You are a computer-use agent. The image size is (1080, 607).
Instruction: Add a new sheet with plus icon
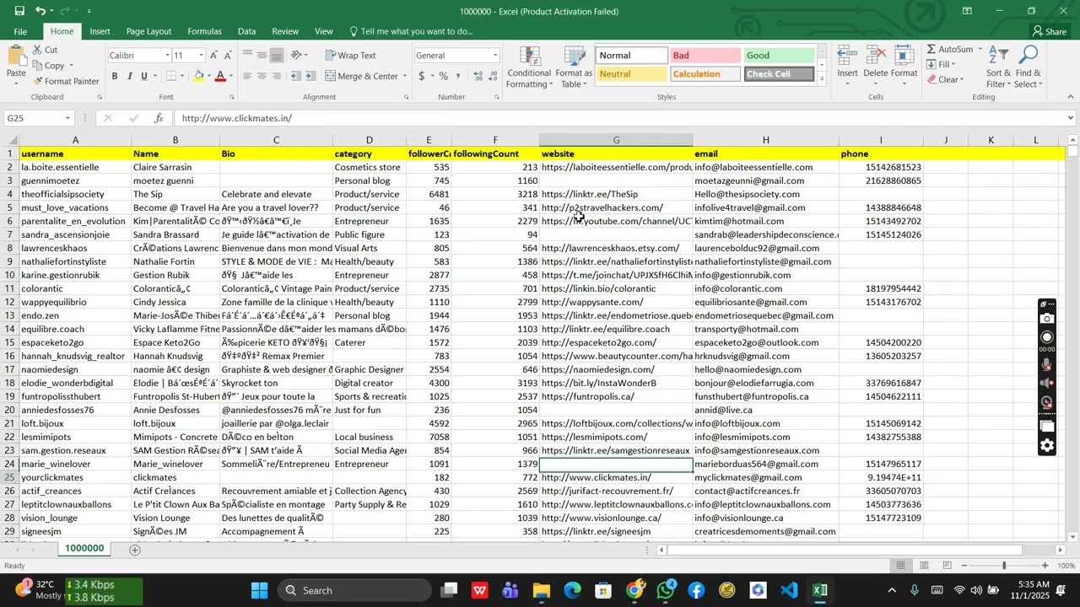pos(134,550)
